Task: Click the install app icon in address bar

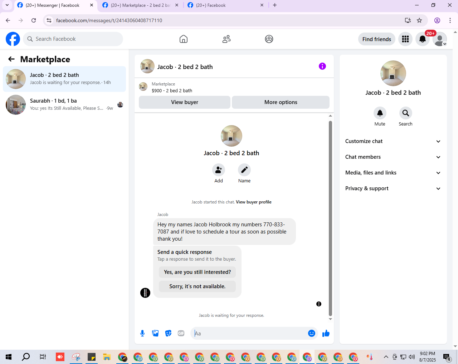Action: click(x=408, y=20)
